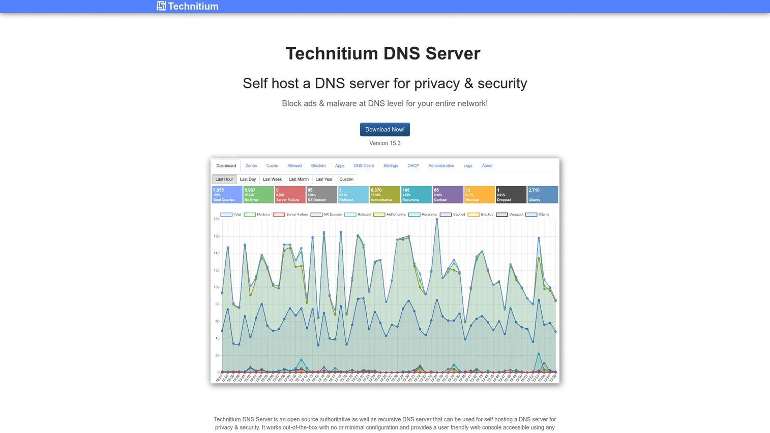Open the Dashboard tab in the screenshot
Screen dimensions: 770x433
pyautogui.click(x=226, y=166)
